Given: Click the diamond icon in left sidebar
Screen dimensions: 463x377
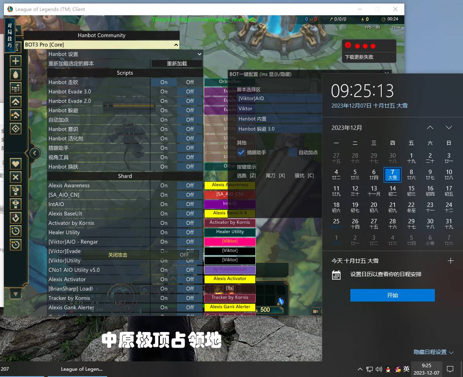Looking at the screenshot, I should [x=16, y=128].
